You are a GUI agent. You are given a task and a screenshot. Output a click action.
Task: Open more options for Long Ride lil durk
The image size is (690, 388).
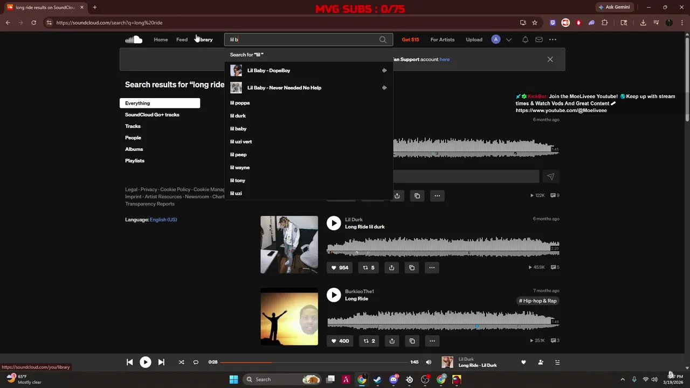(432, 267)
